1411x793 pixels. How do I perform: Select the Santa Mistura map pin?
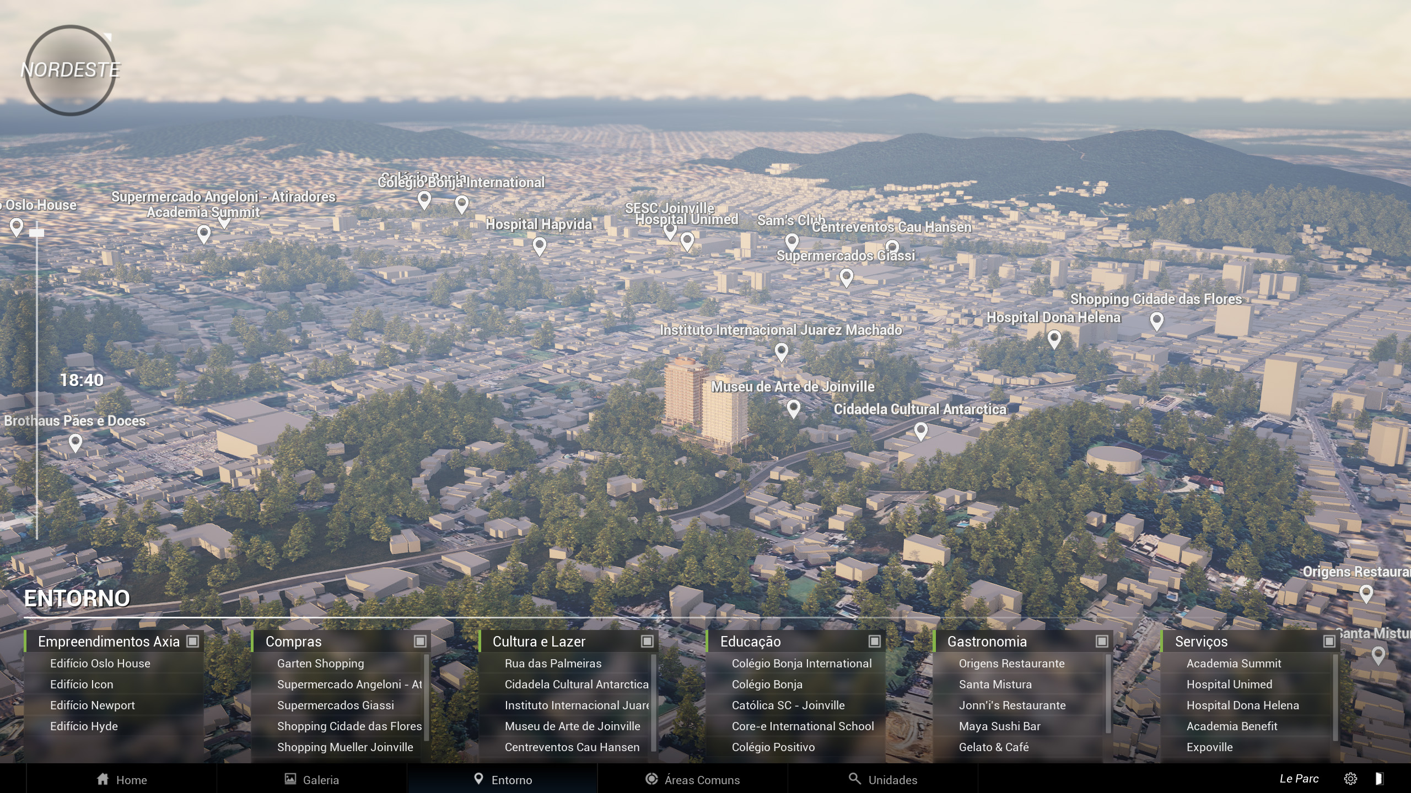click(1378, 655)
